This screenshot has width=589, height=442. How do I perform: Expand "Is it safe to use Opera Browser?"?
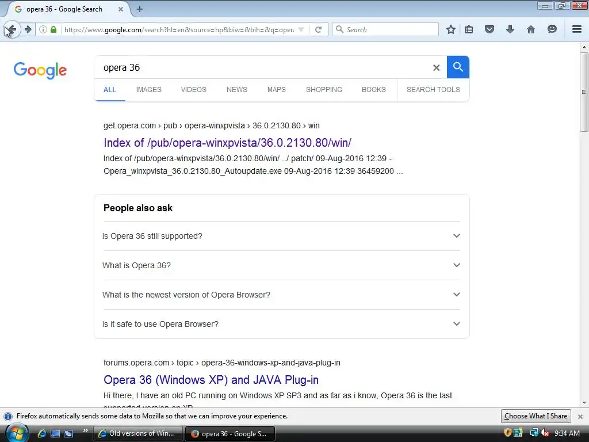[x=281, y=324]
